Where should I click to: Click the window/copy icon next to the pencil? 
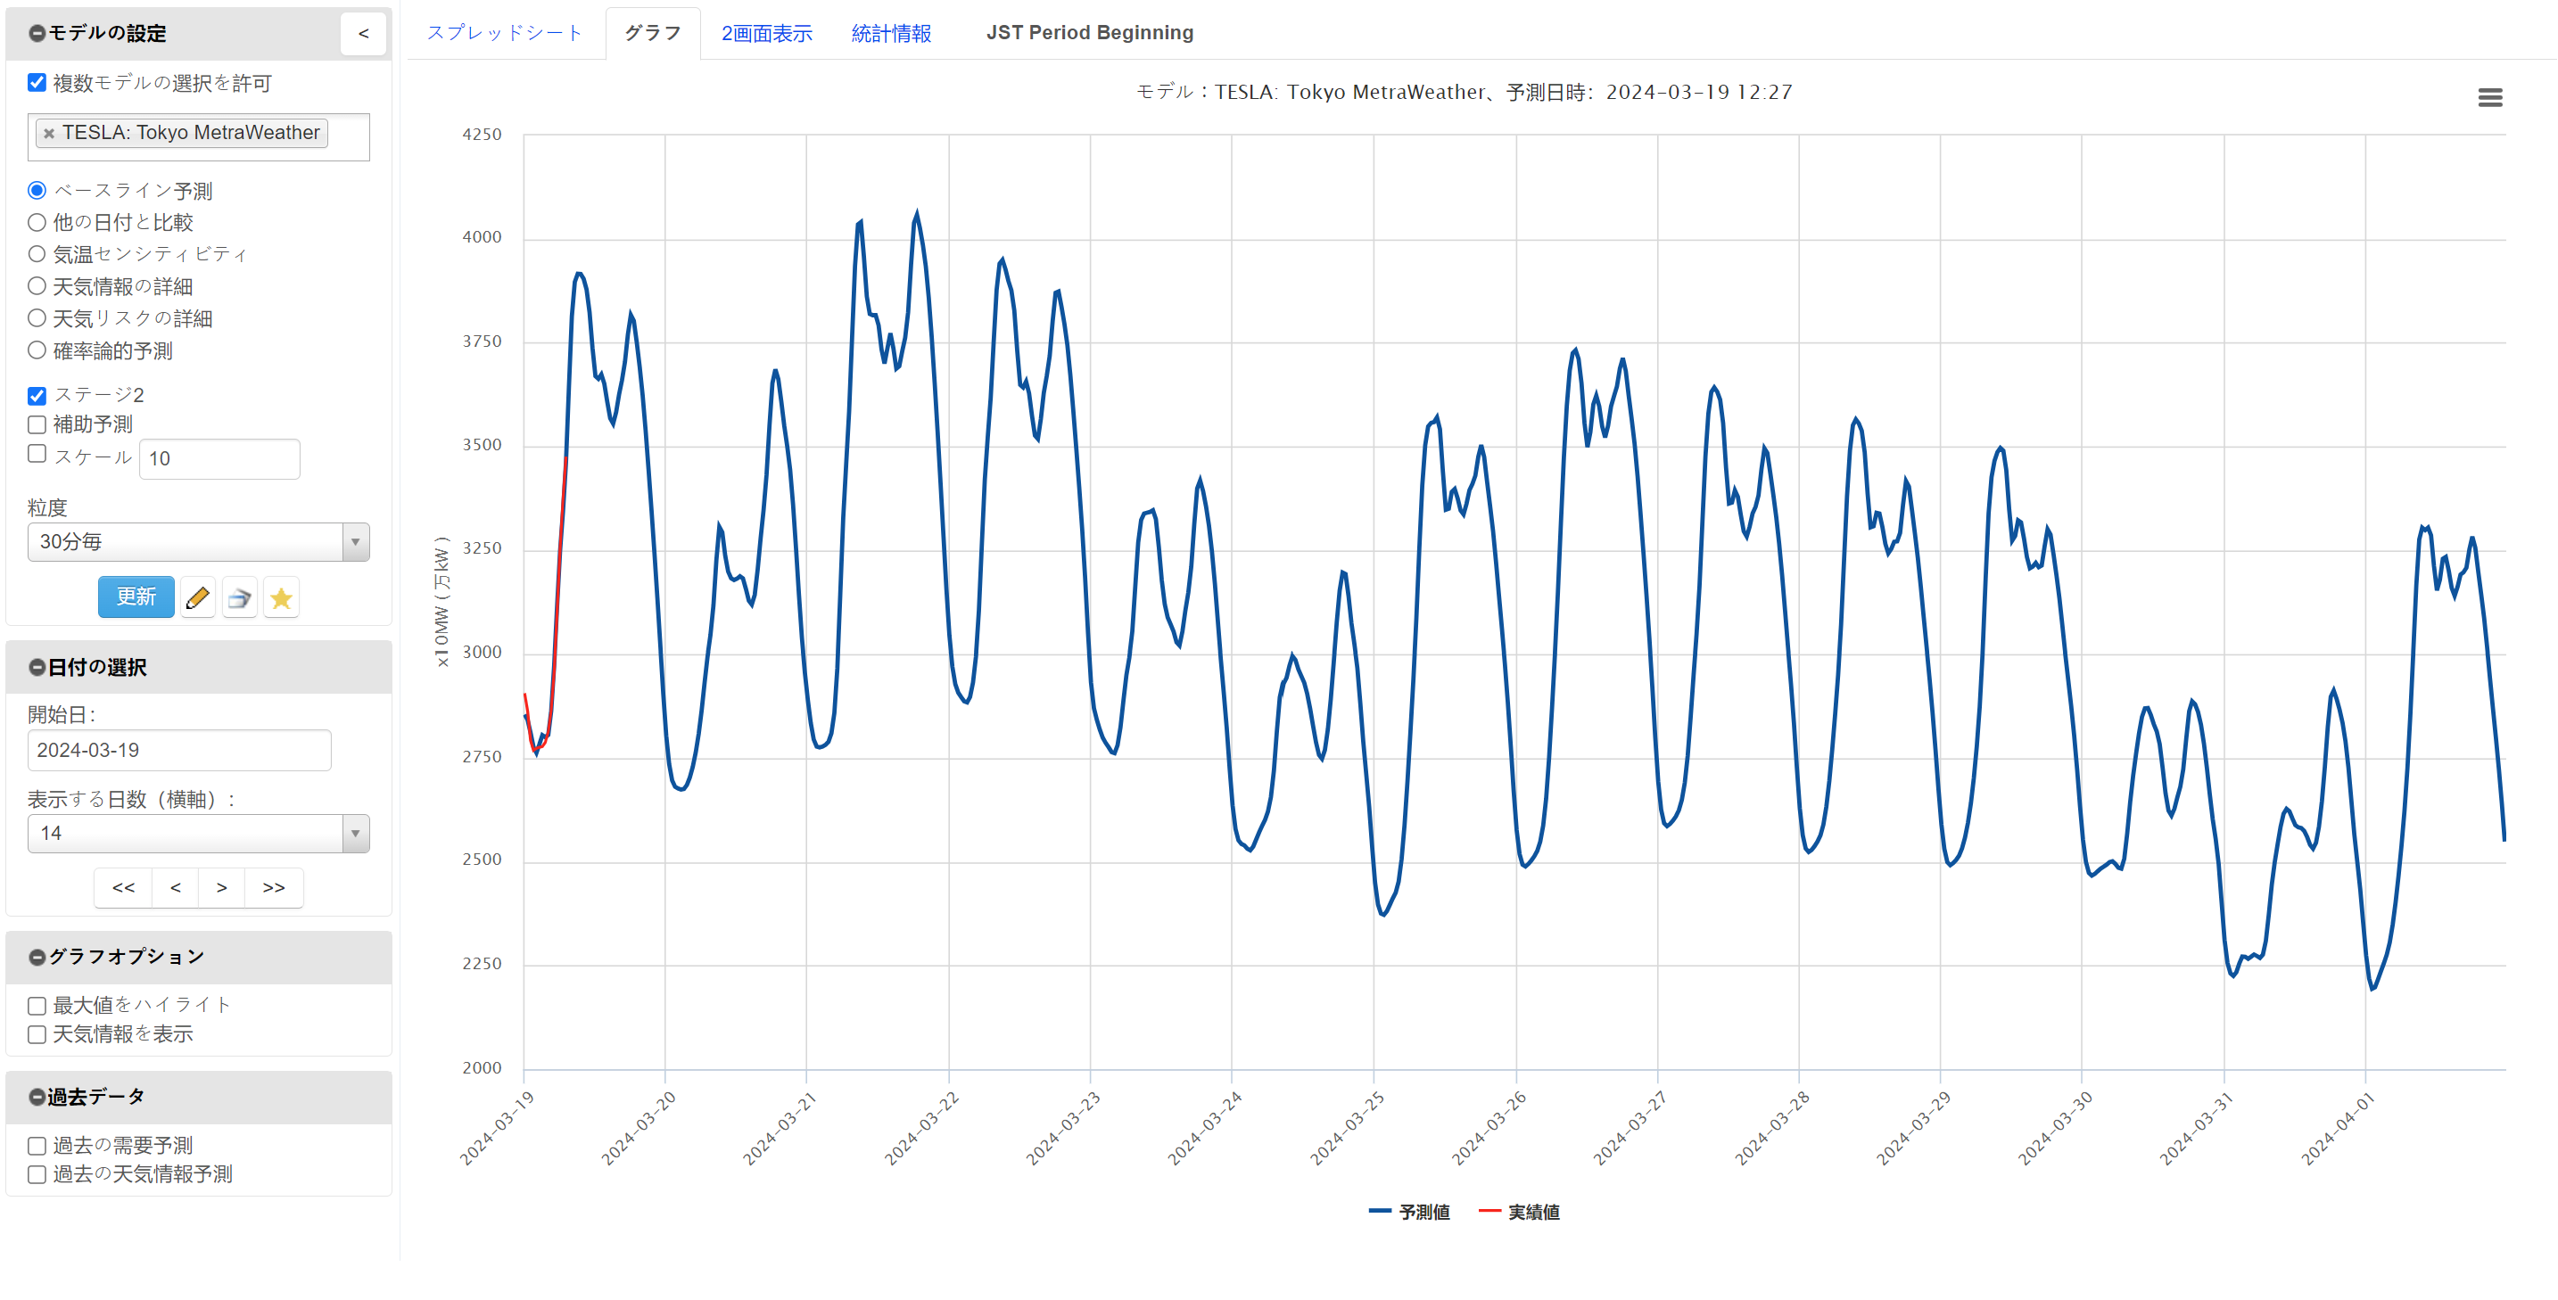[x=239, y=597]
